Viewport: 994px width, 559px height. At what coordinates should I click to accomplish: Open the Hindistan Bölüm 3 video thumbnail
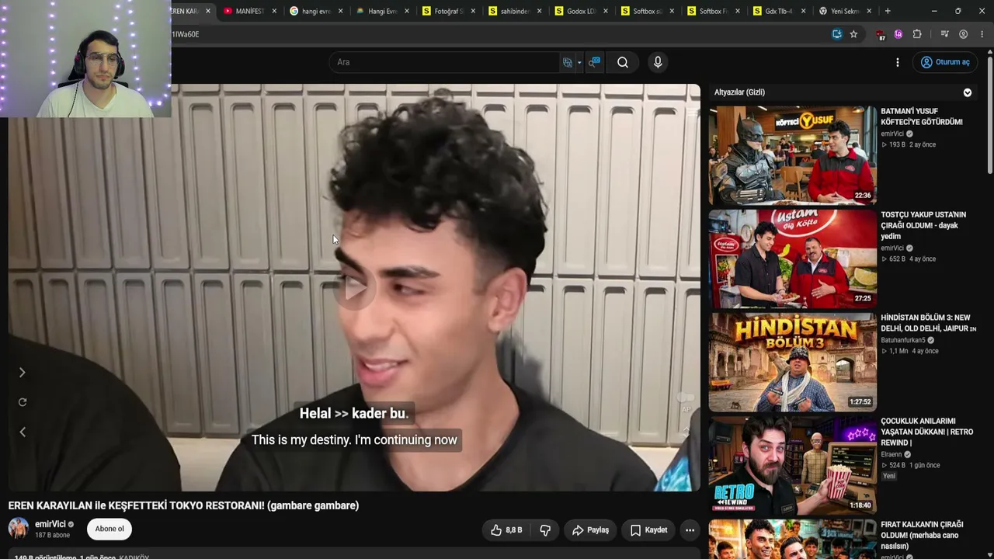click(x=792, y=362)
